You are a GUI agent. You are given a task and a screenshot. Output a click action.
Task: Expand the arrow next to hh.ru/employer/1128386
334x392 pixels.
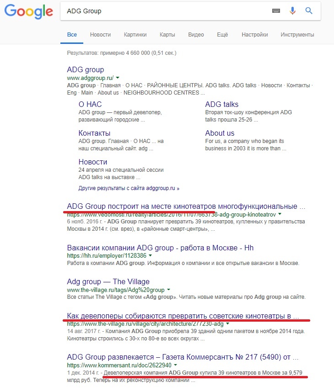[150, 255]
